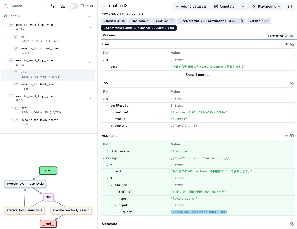Click the collapse-all icon beside Search
This screenshot has width=297, height=229.
pyautogui.click(x=42, y=6)
